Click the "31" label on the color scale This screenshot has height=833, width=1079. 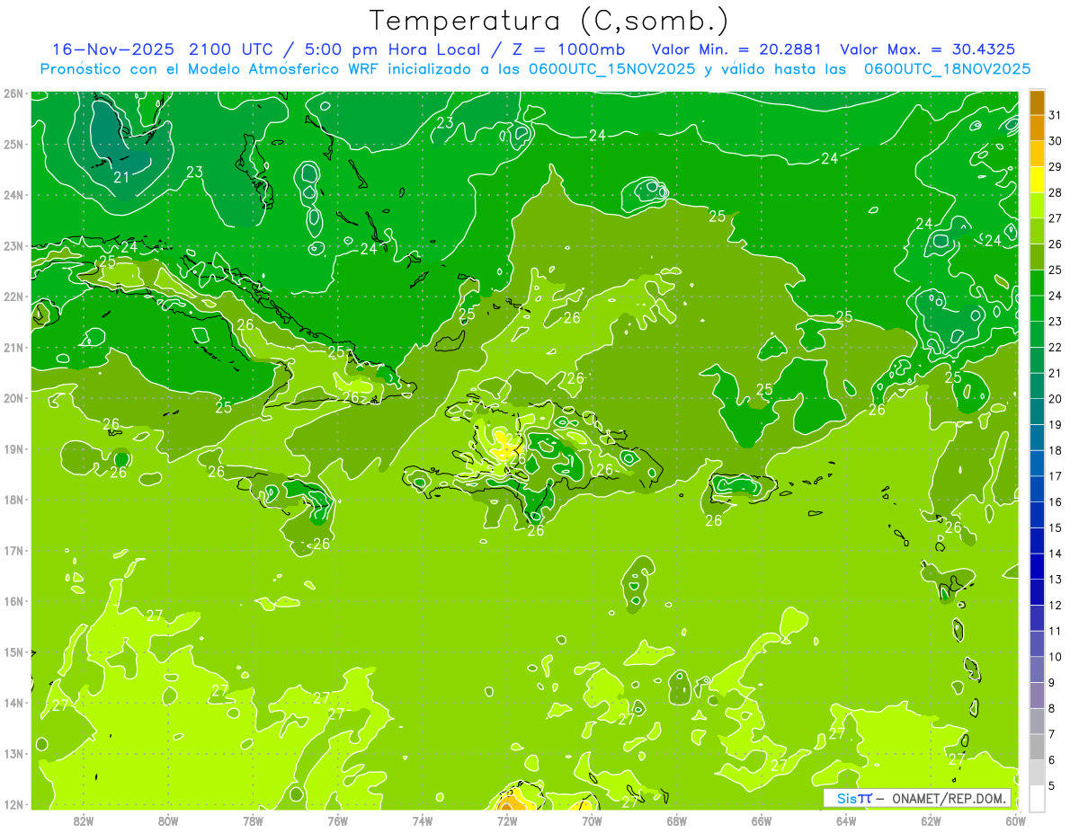(x=1056, y=115)
